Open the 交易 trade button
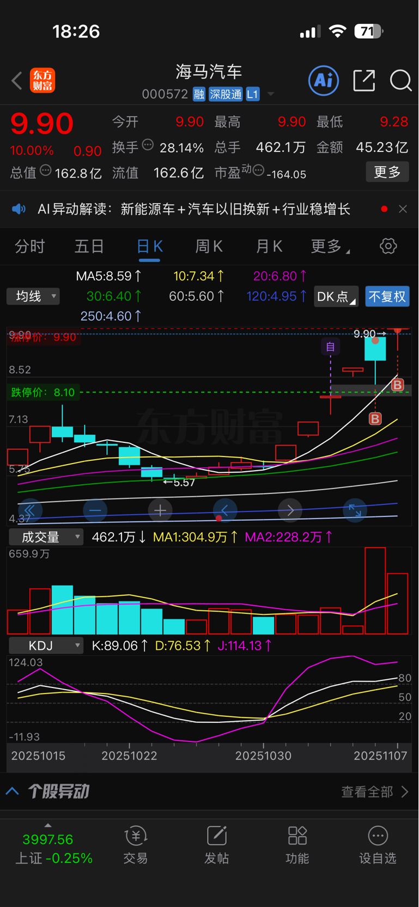The height and width of the screenshot is (907, 419). (x=136, y=845)
